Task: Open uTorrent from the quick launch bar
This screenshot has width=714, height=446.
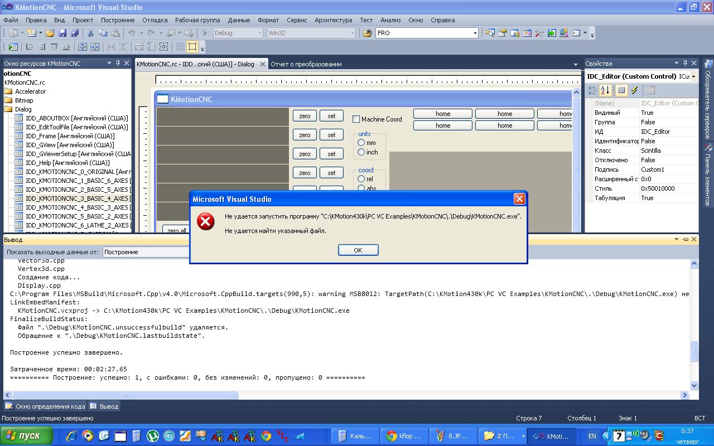Action: (x=152, y=436)
